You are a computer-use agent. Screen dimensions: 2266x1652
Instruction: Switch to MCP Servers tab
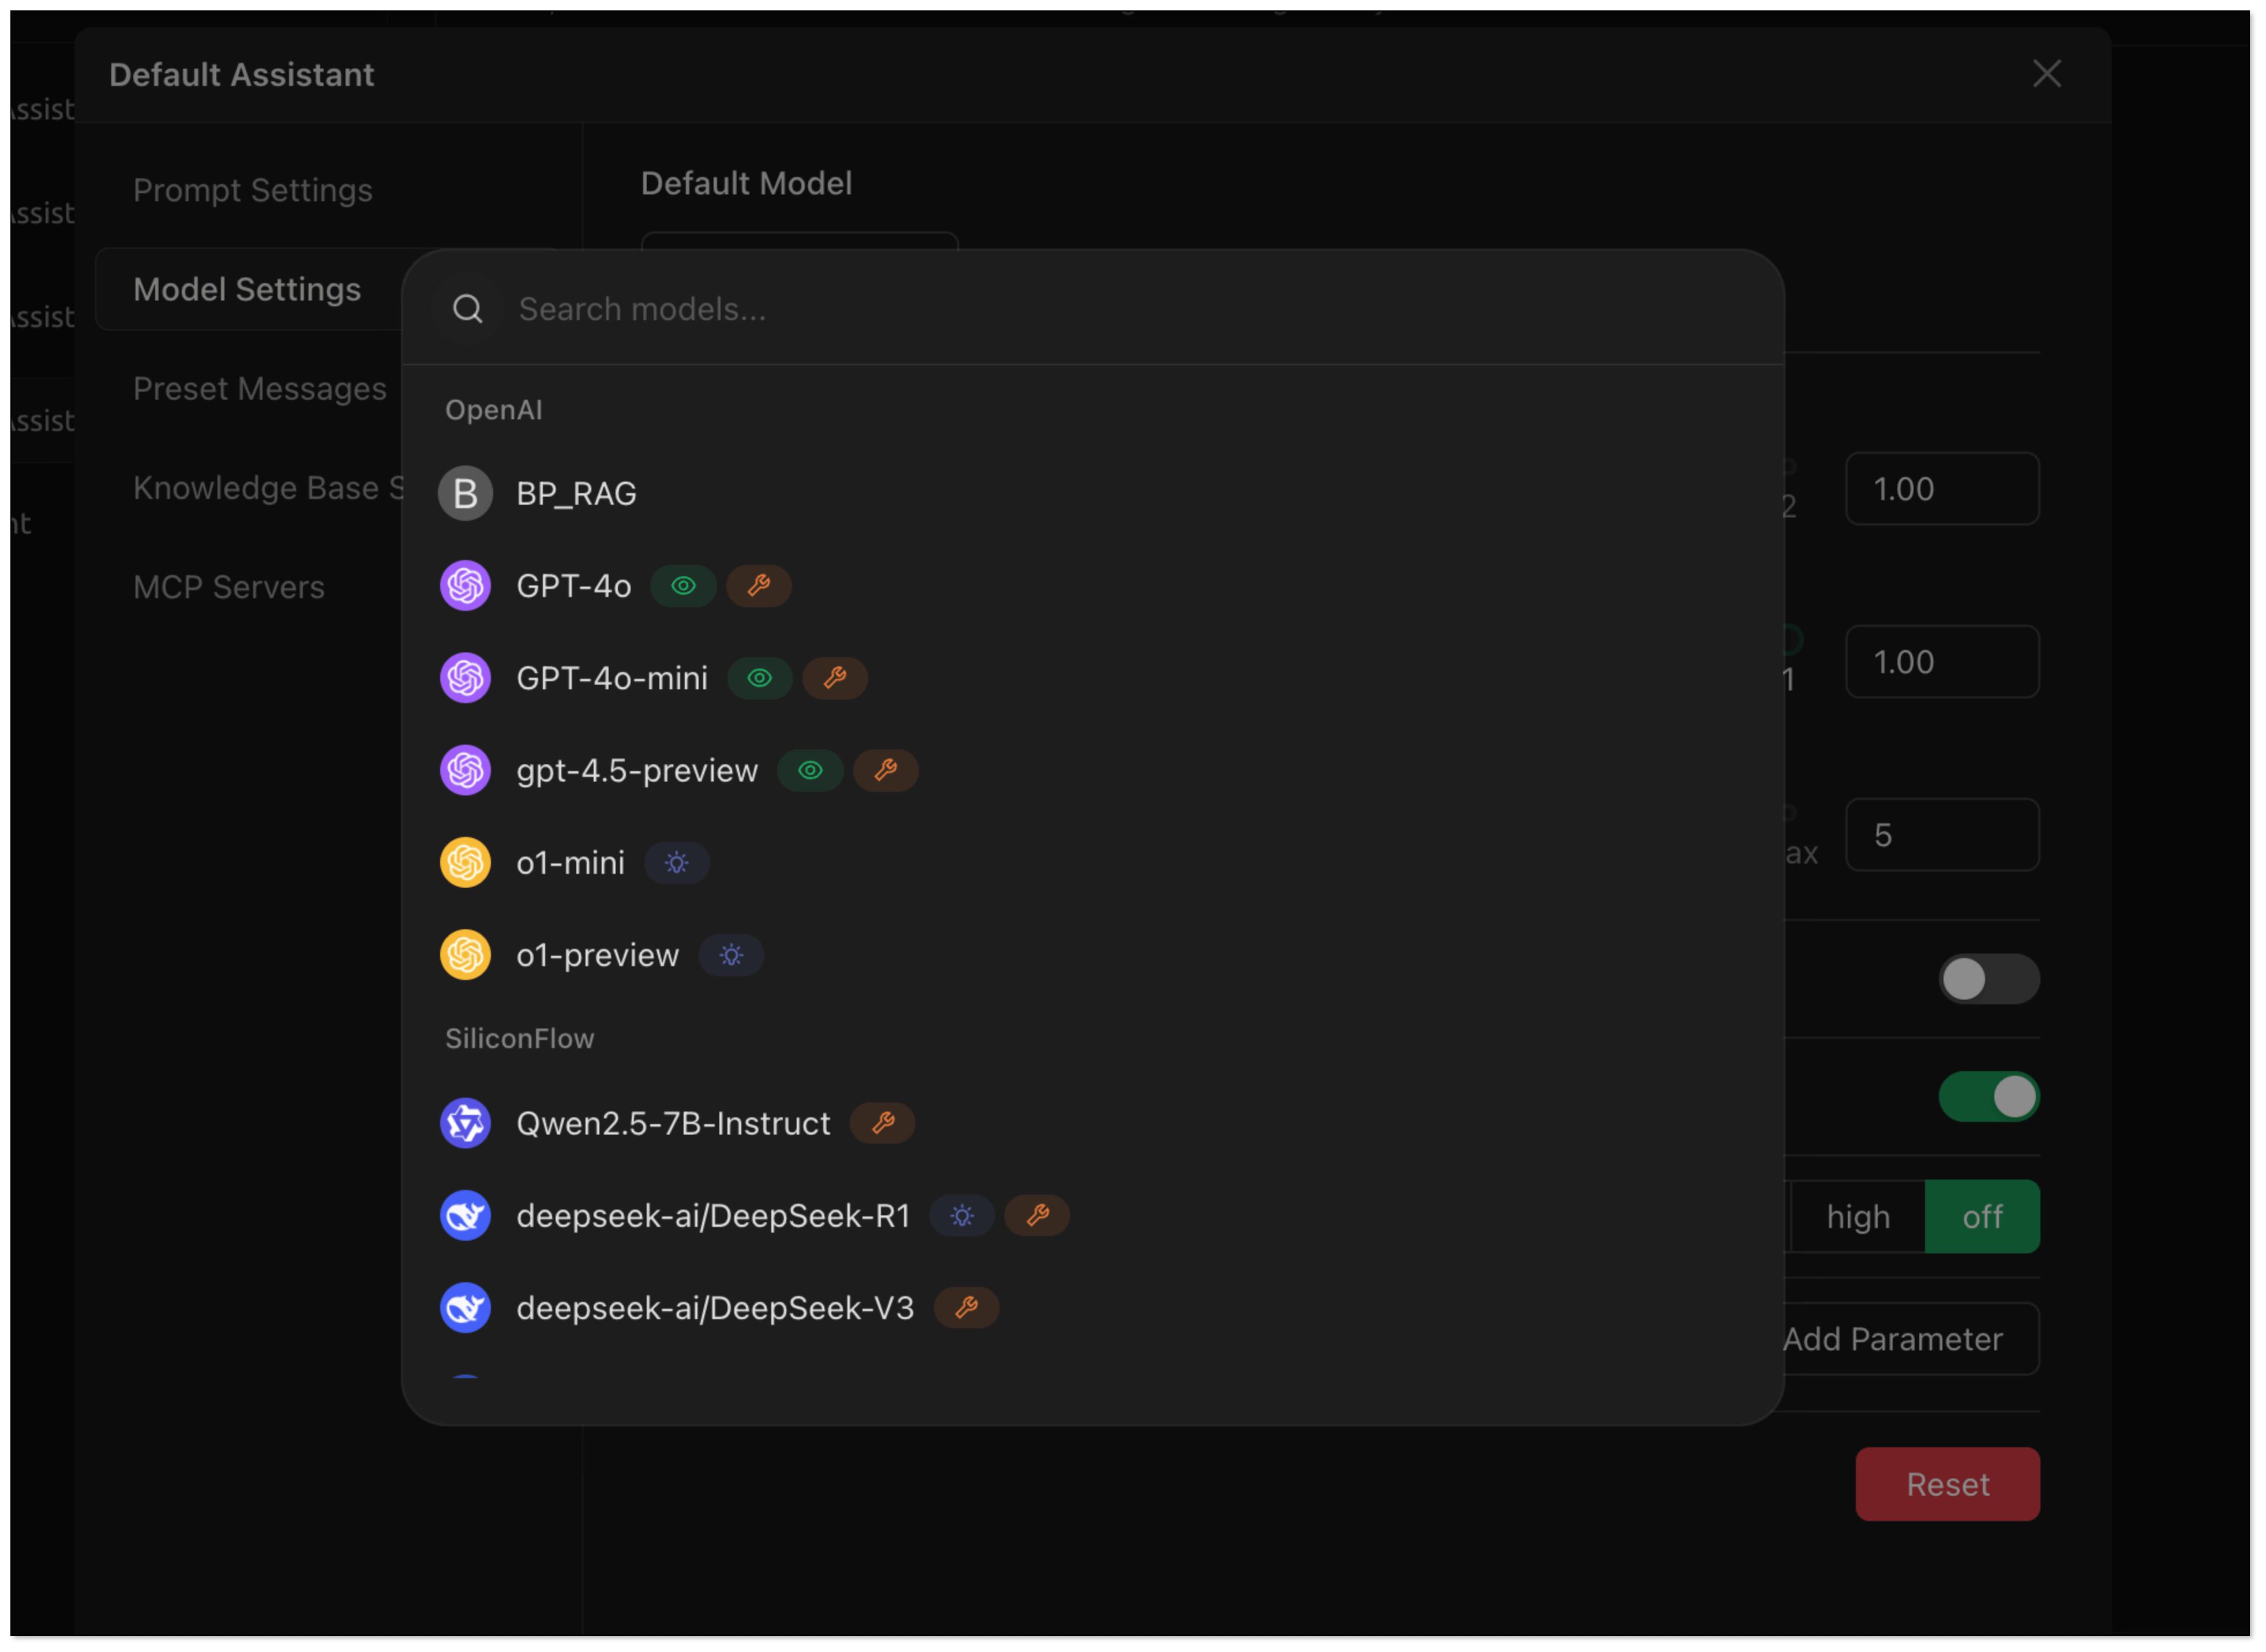(229, 587)
